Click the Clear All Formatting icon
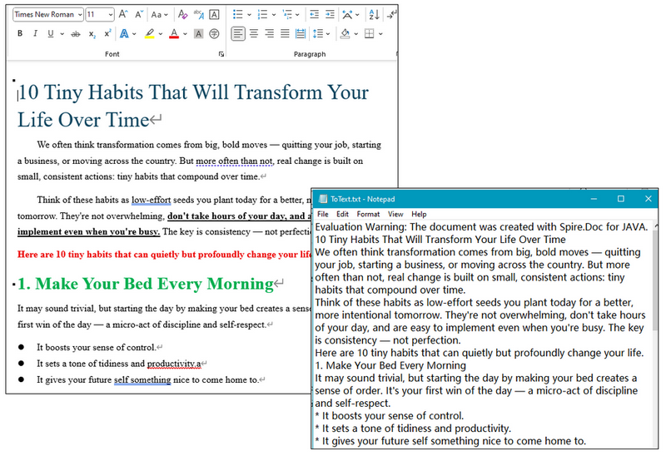Viewport: 666px width, 456px height. tap(182, 14)
